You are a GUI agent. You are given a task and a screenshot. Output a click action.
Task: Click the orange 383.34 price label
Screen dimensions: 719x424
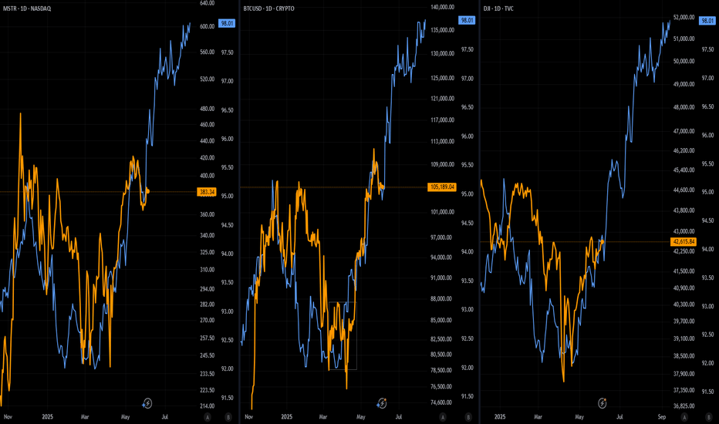(x=207, y=192)
